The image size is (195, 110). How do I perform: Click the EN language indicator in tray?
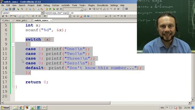pyautogui.click(x=162, y=108)
